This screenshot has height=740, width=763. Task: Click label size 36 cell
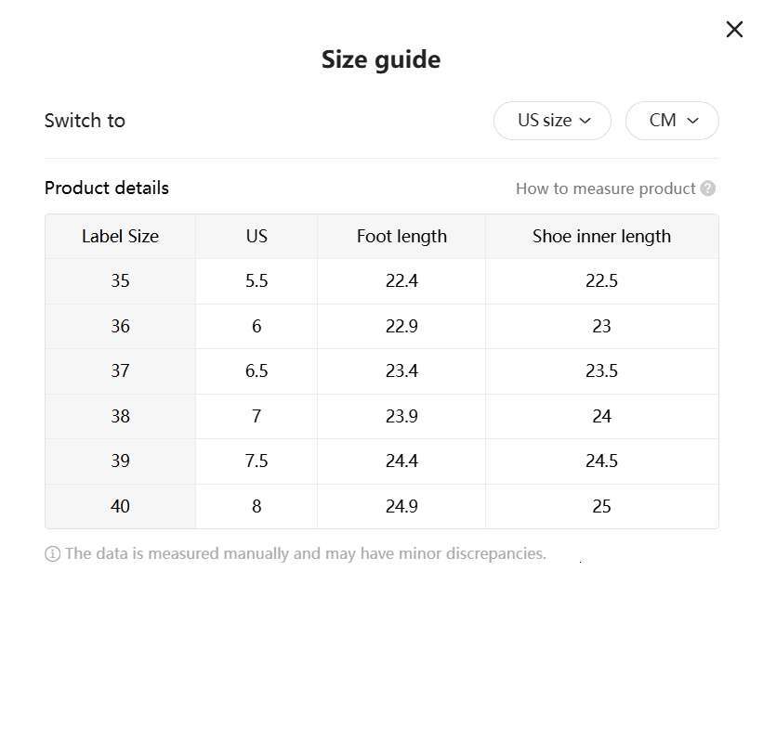tap(120, 327)
